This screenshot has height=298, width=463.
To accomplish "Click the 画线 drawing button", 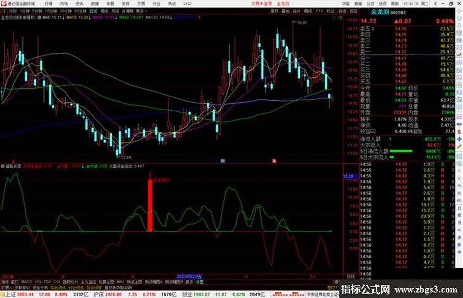I will [x=308, y=11].
